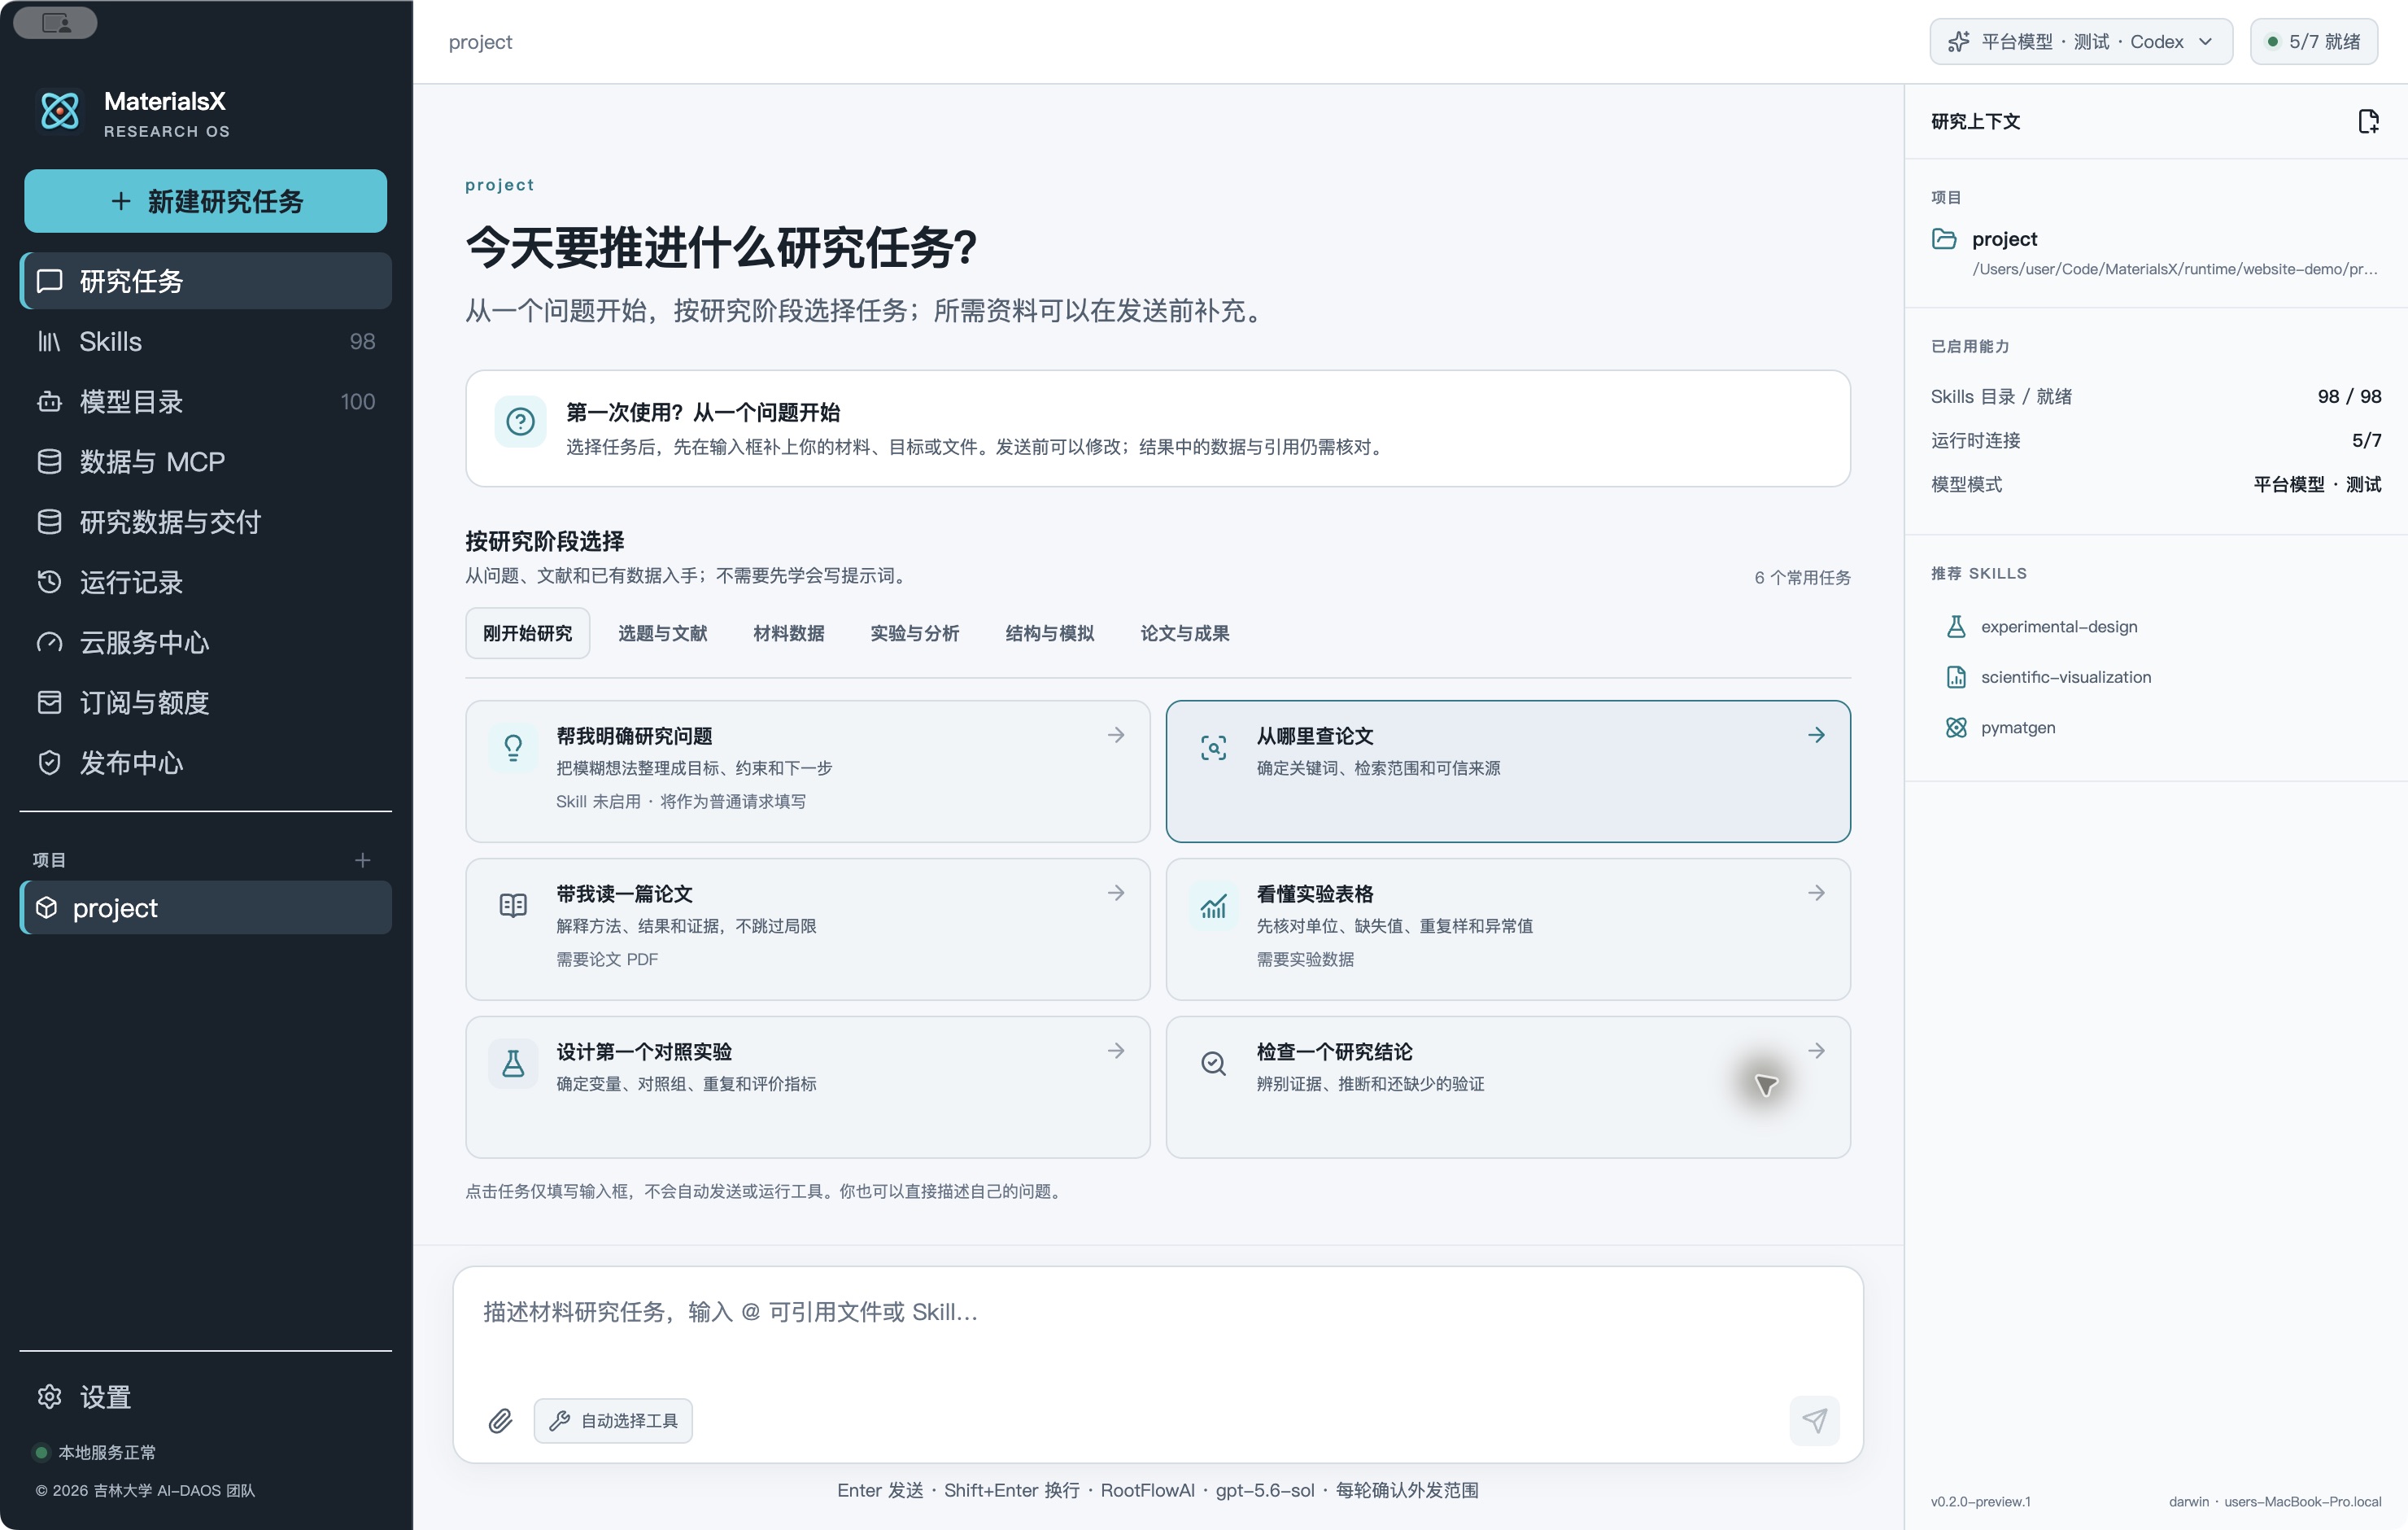The image size is (2408, 1530).
Task: Open the Skills library in the sidebar
Action: [205, 341]
